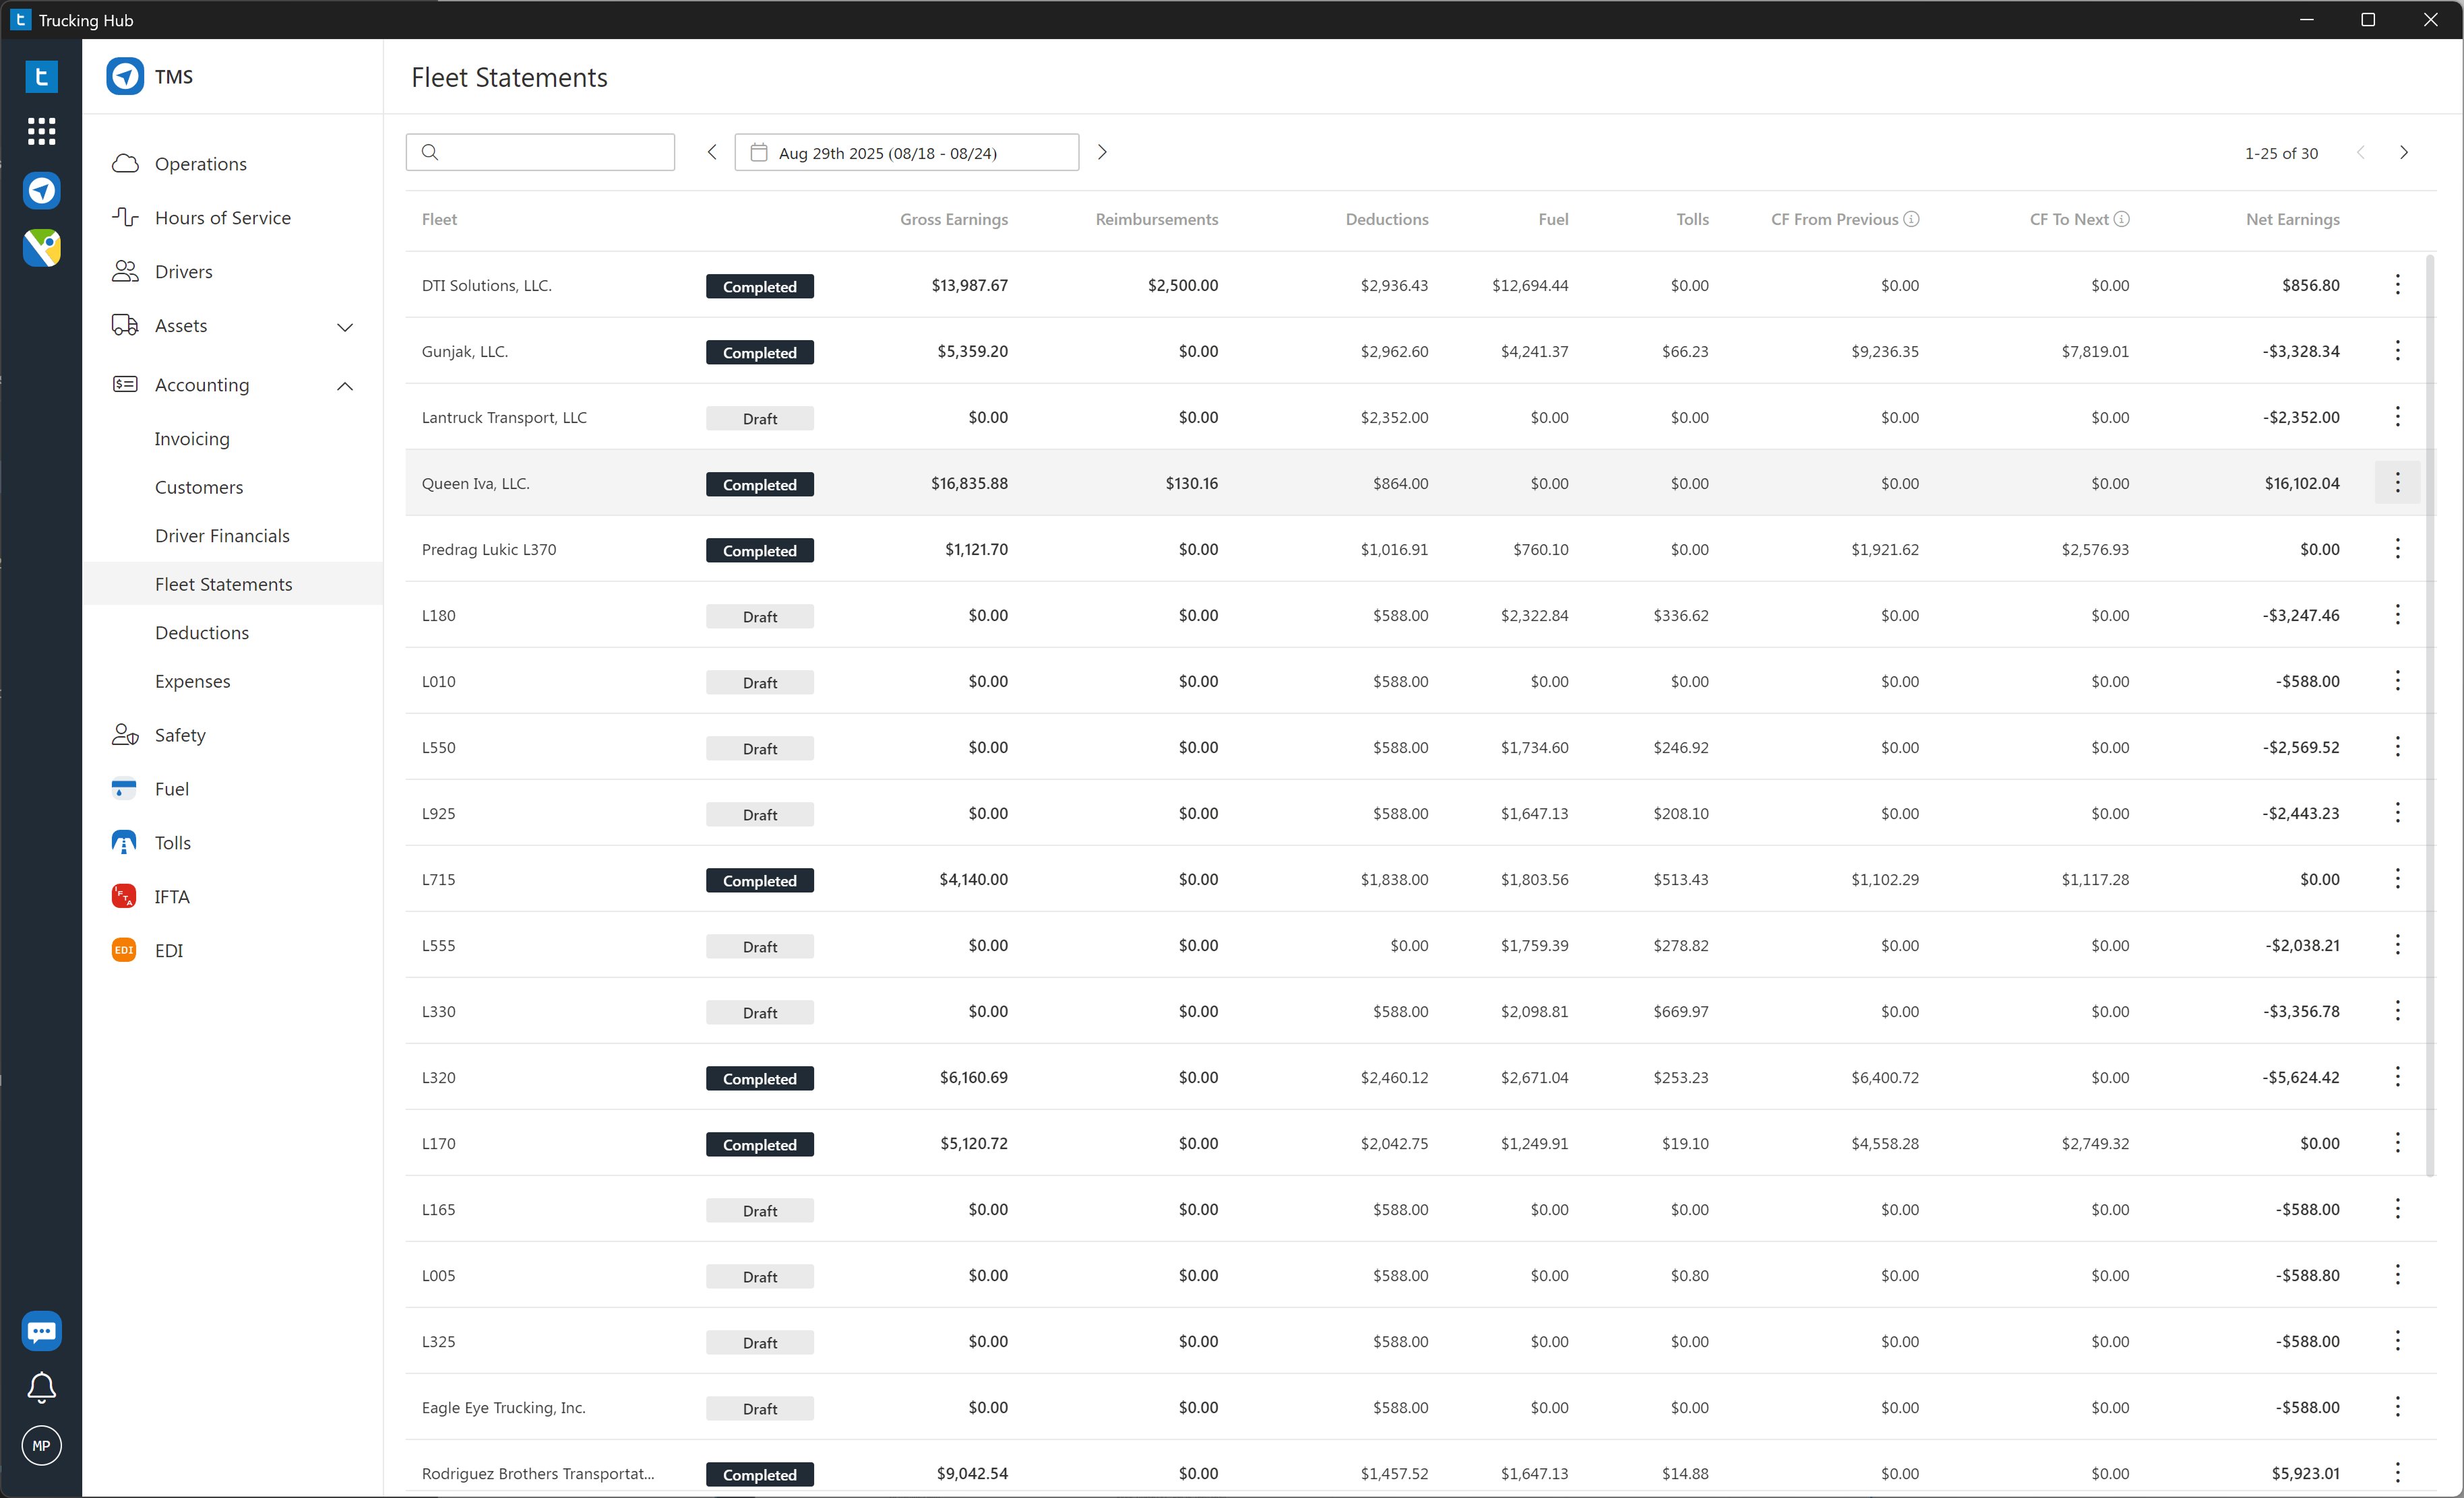
Task: Go to the next statement period arrow
Action: tap(1102, 152)
